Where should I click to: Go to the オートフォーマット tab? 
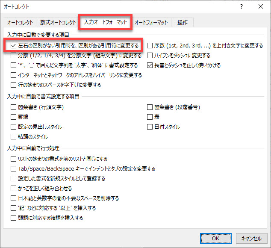[x=151, y=22]
